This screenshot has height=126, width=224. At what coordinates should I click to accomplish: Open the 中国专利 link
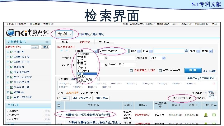click(x=85, y=34)
